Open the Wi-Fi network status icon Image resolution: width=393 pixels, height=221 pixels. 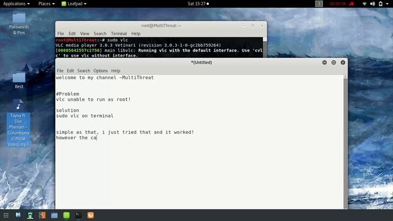tap(364, 4)
